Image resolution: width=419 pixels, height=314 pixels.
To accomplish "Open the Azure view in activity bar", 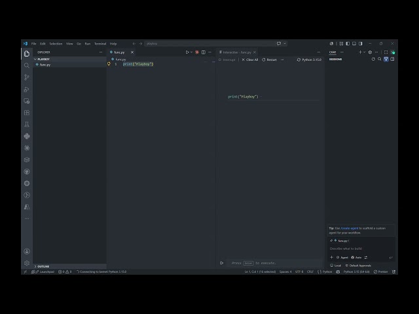I will (27, 207).
